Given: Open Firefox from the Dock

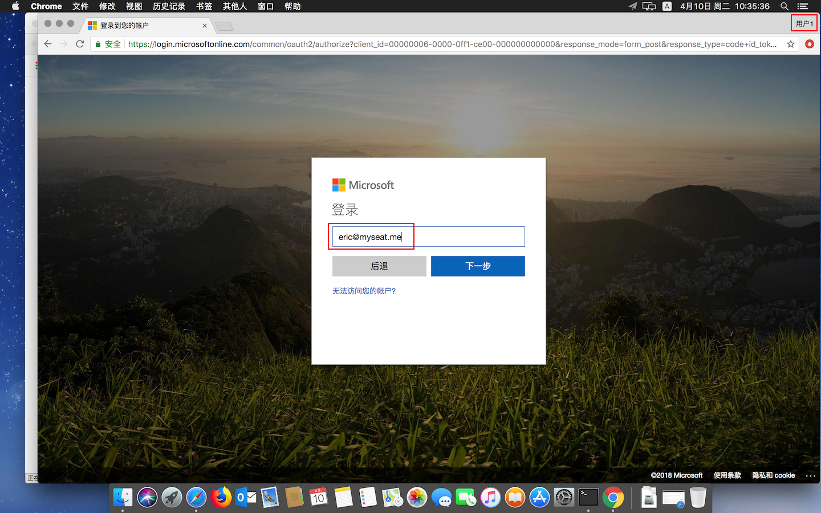Looking at the screenshot, I should (221, 498).
